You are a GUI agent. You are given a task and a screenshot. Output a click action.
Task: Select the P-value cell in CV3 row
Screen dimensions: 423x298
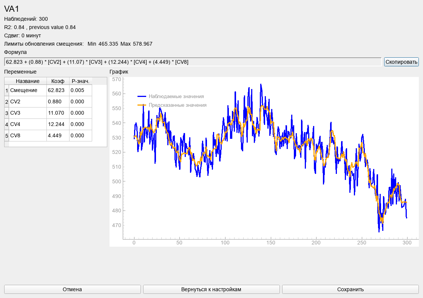click(x=81, y=113)
